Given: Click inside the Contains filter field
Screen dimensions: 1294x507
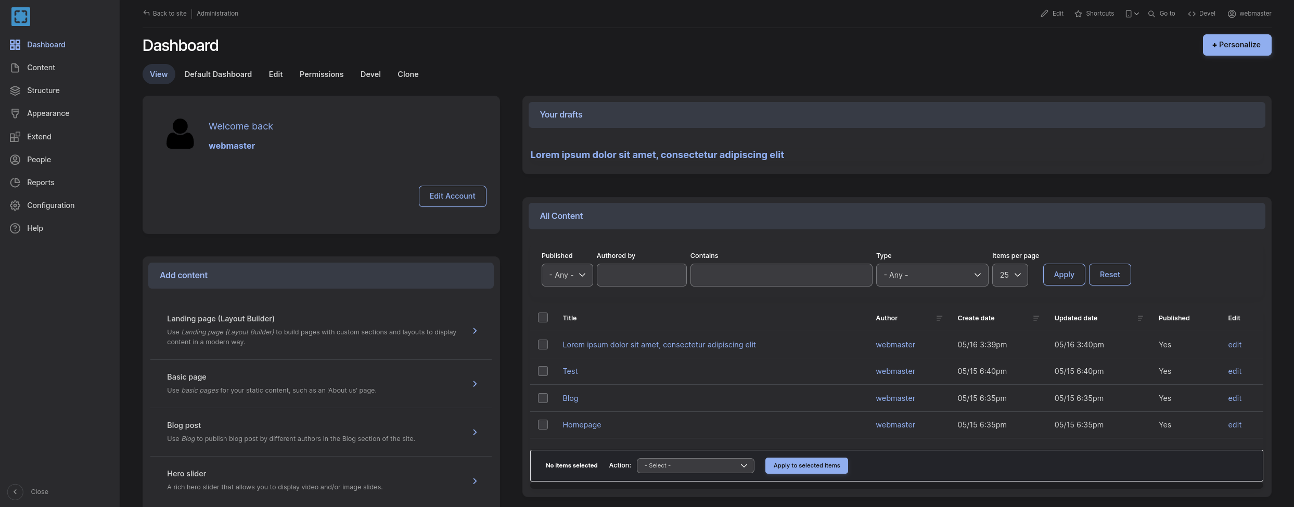Looking at the screenshot, I should (x=781, y=275).
